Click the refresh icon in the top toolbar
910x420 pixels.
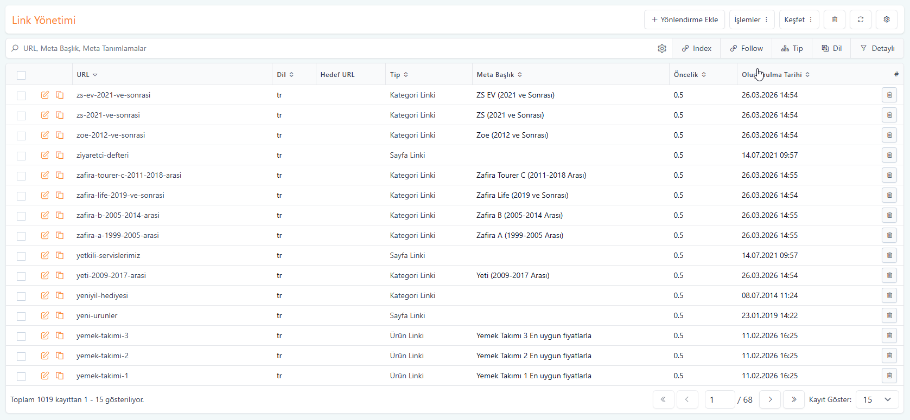click(x=860, y=20)
